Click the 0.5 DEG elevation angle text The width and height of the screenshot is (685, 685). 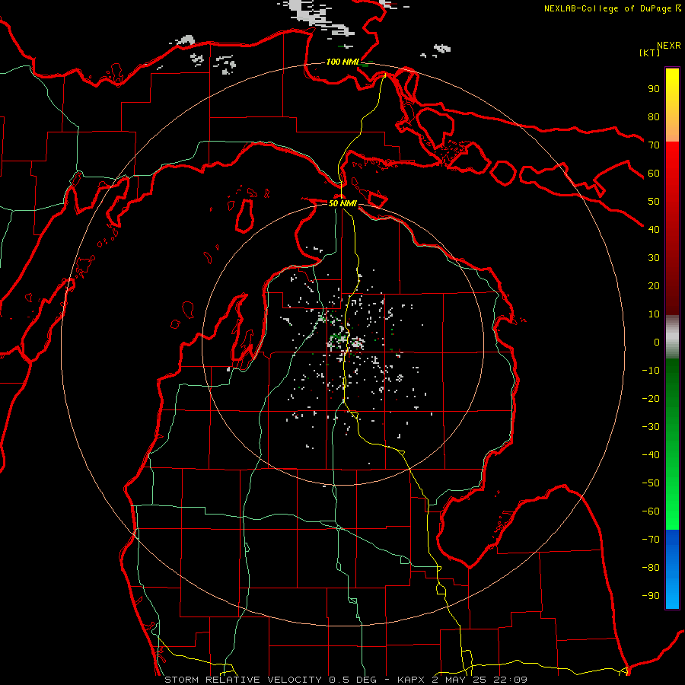coord(353,680)
